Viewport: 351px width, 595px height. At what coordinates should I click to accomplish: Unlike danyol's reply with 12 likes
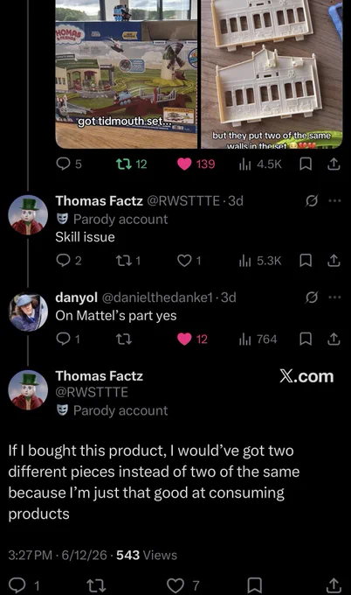point(192,339)
